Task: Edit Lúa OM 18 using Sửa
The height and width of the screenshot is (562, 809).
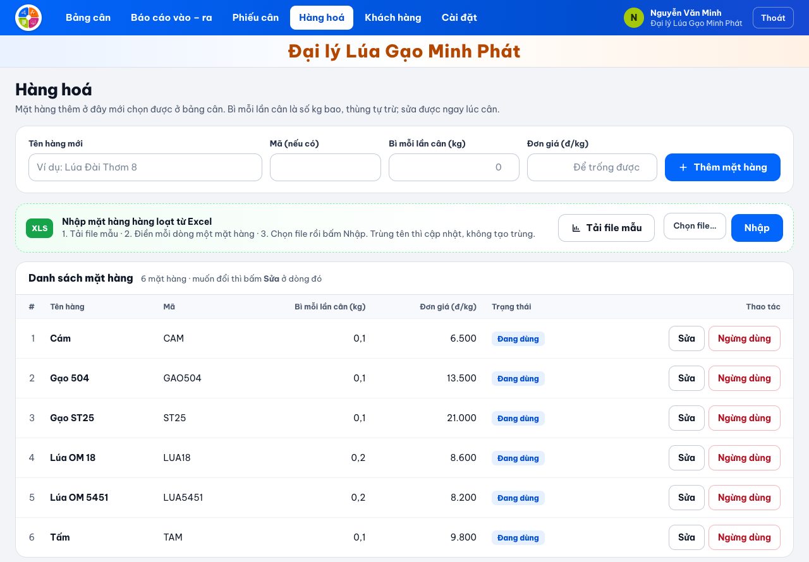Action: pos(686,458)
